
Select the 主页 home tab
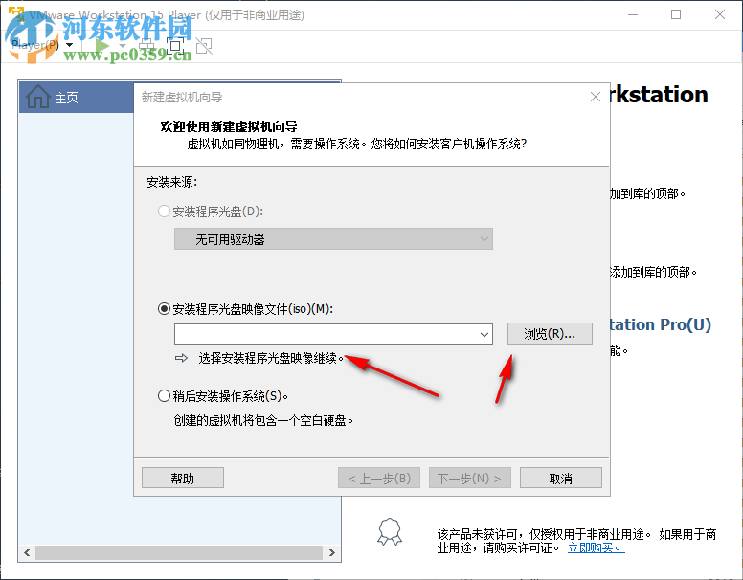[x=77, y=97]
